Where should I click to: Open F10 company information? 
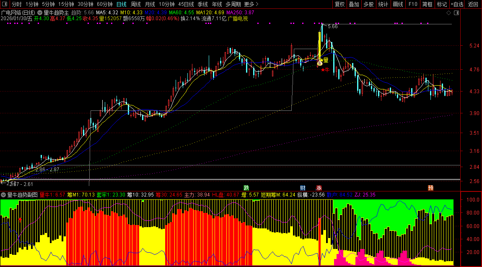click(x=413, y=4)
